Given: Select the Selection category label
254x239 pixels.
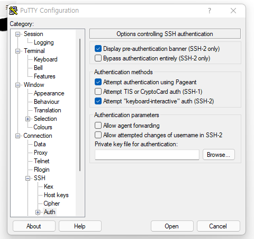Looking at the screenshot, I should tap(45, 119).
